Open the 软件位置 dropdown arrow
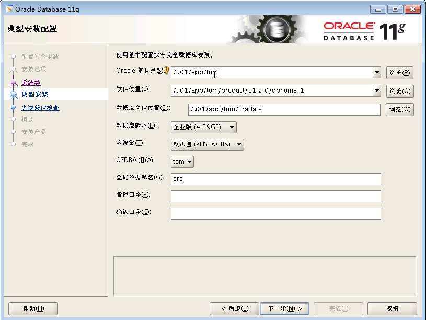Viewport: 426px width, 320px height. [x=376, y=90]
